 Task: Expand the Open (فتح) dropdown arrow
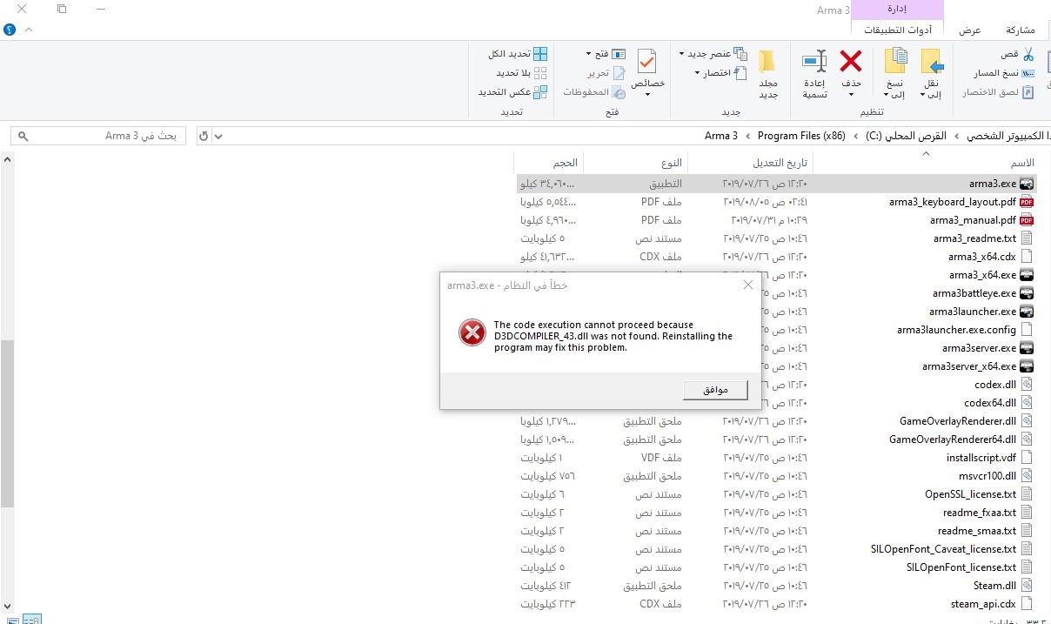click(x=589, y=54)
